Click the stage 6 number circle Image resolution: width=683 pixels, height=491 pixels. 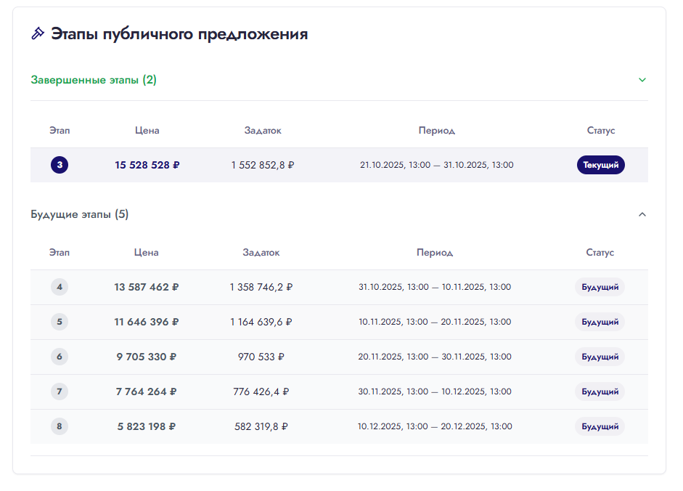[59, 357]
